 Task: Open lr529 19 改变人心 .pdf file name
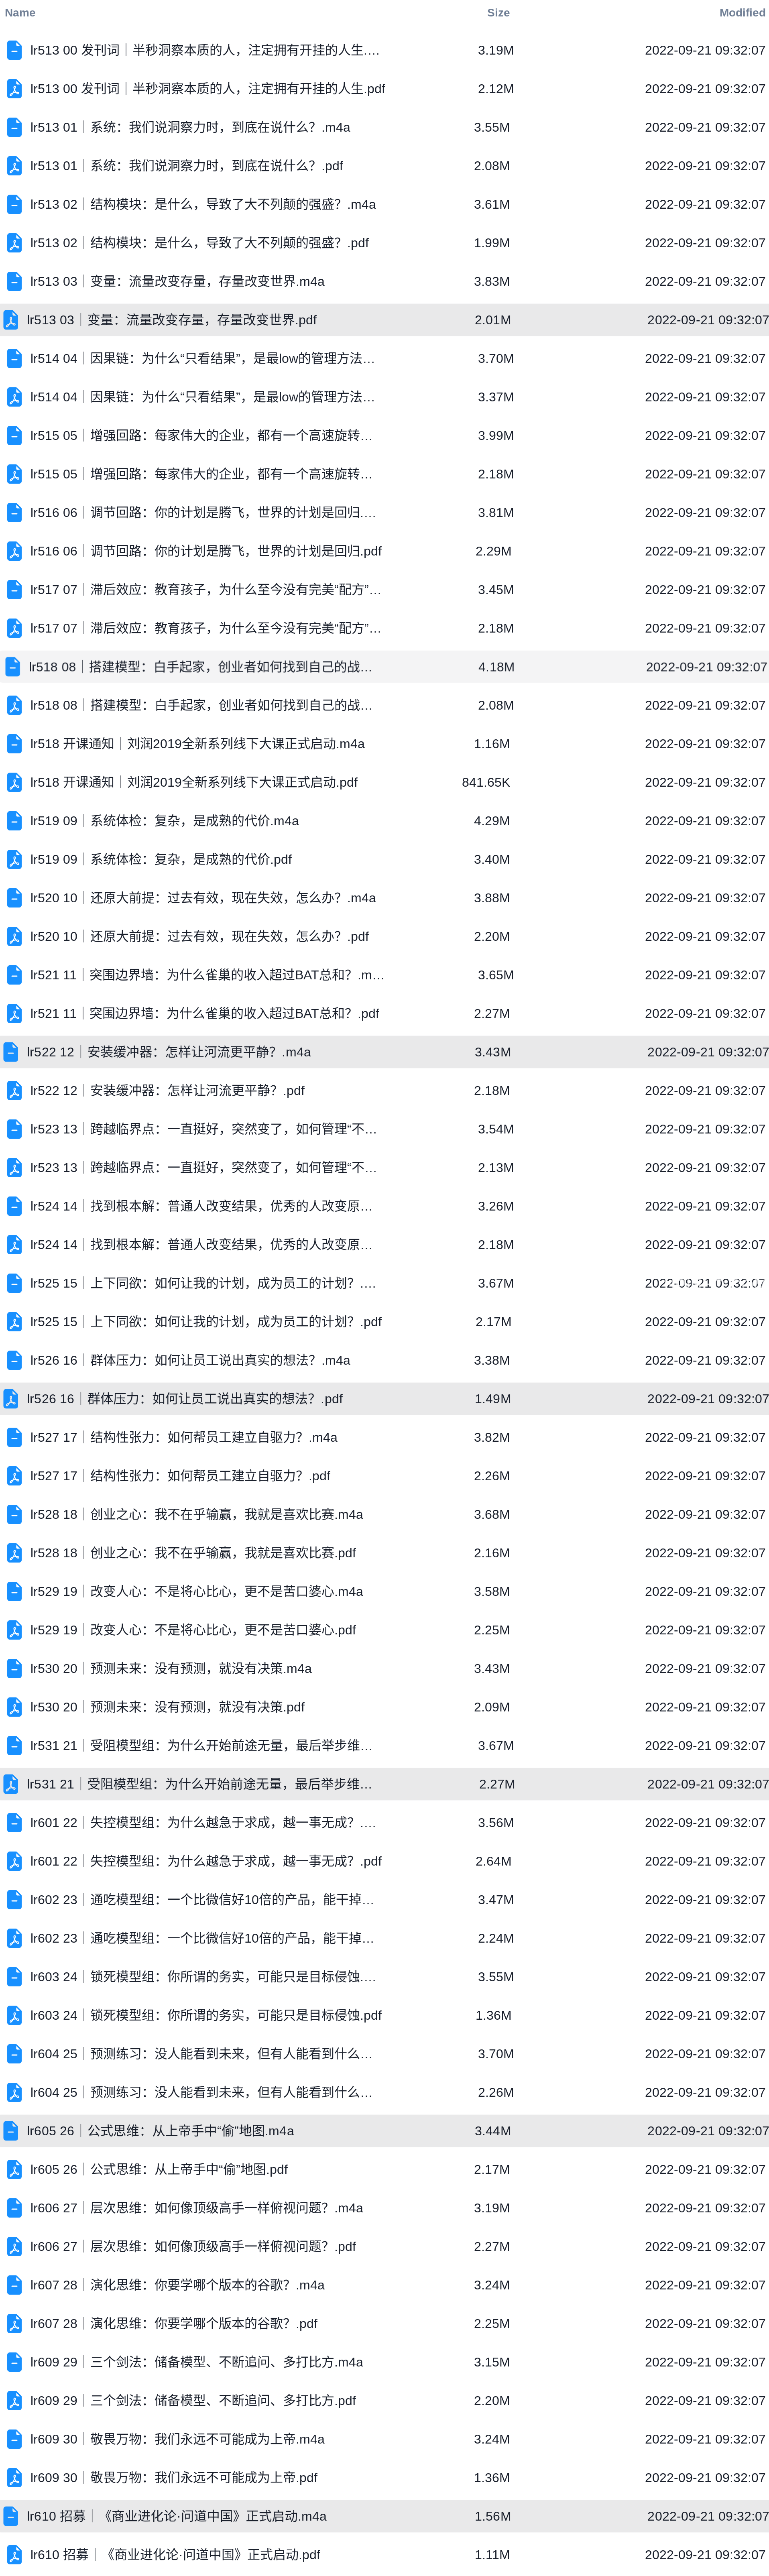coord(193,1630)
